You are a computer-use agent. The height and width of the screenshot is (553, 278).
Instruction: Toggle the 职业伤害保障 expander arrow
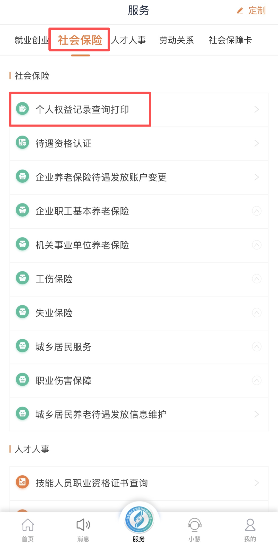tap(257, 380)
